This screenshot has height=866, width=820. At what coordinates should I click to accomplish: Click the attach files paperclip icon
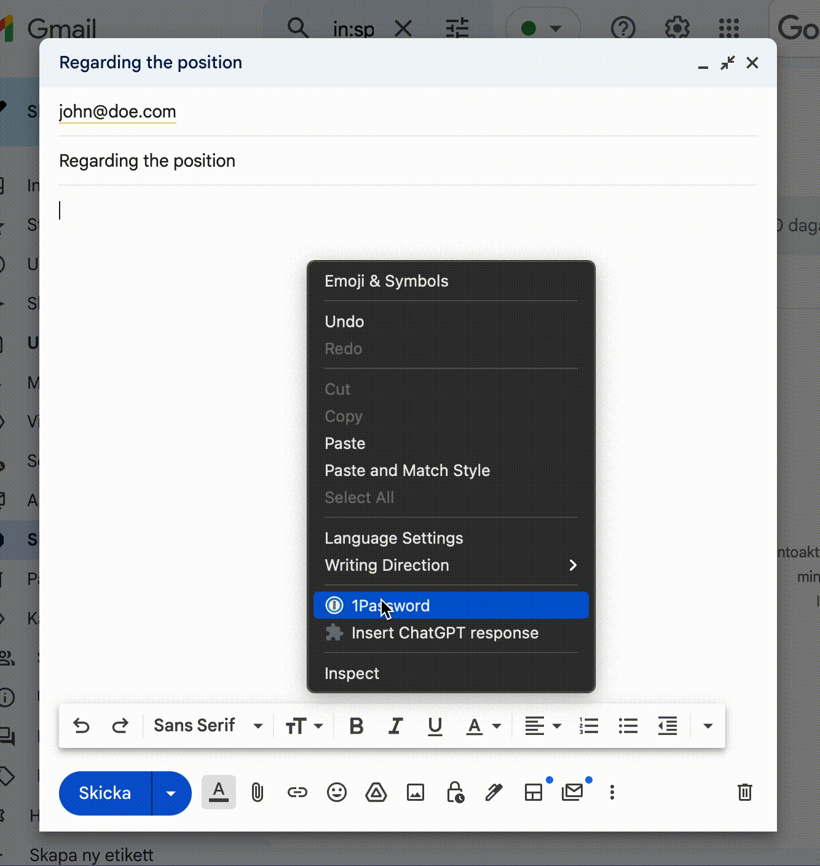coord(258,792)
